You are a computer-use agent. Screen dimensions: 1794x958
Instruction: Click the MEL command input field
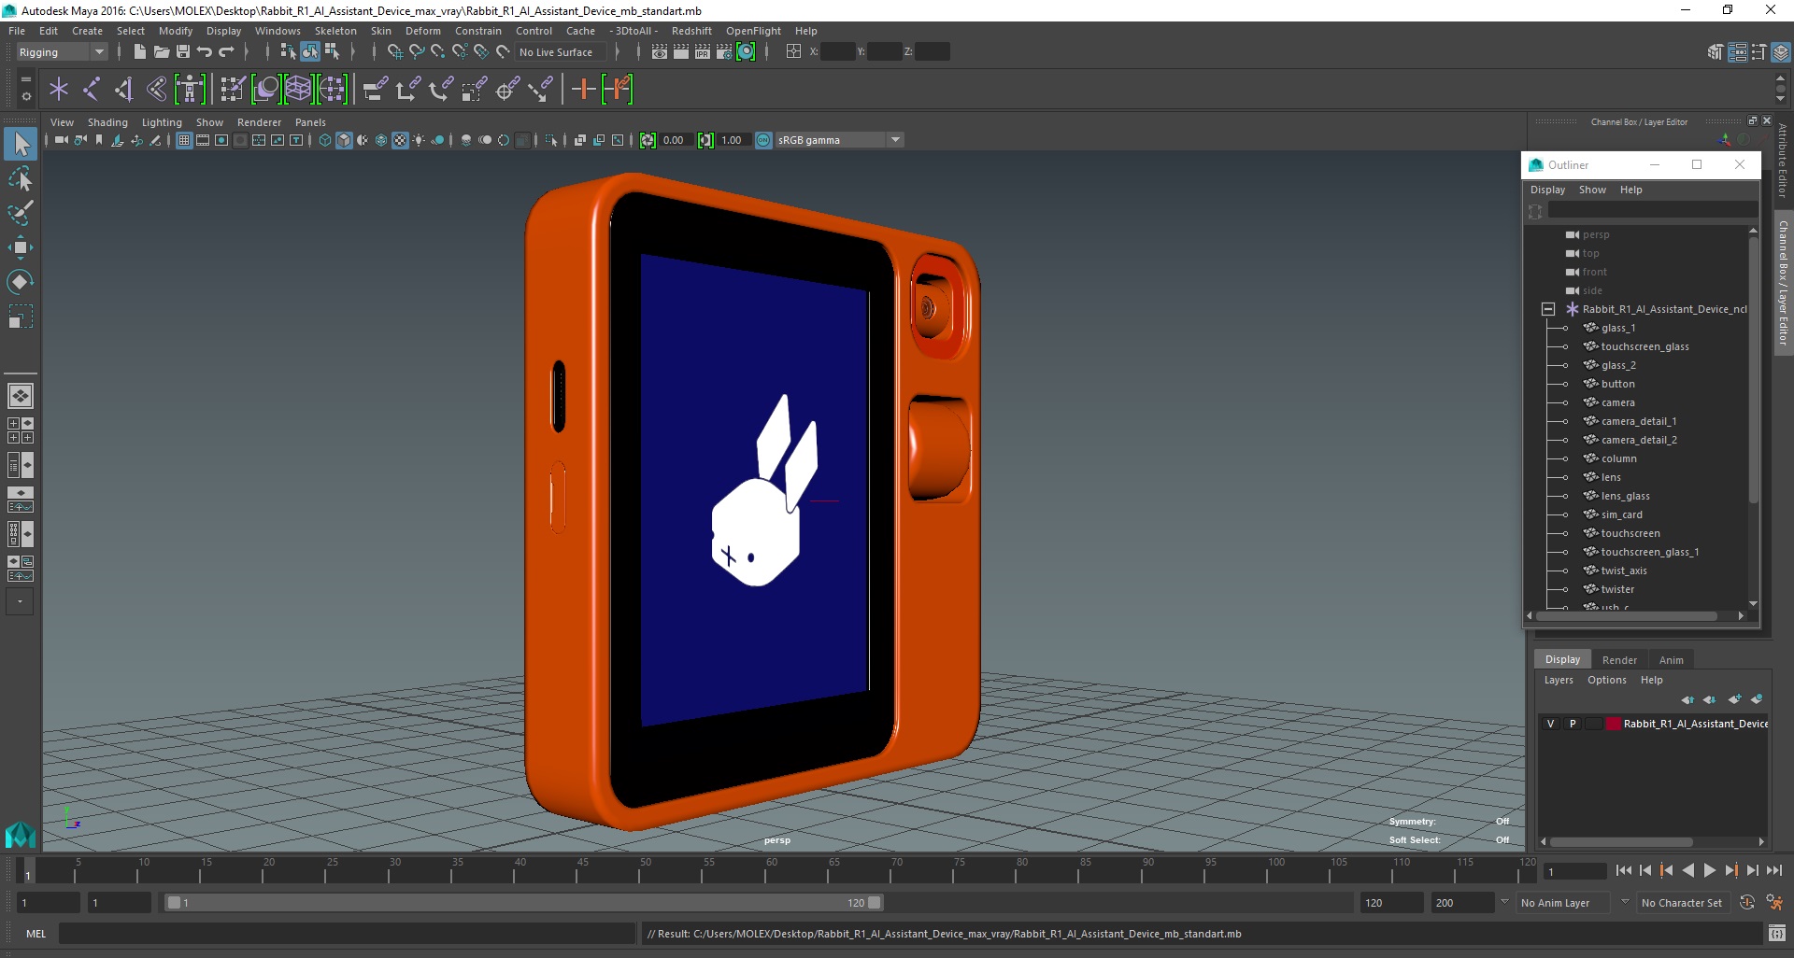(x=348, y=934)
